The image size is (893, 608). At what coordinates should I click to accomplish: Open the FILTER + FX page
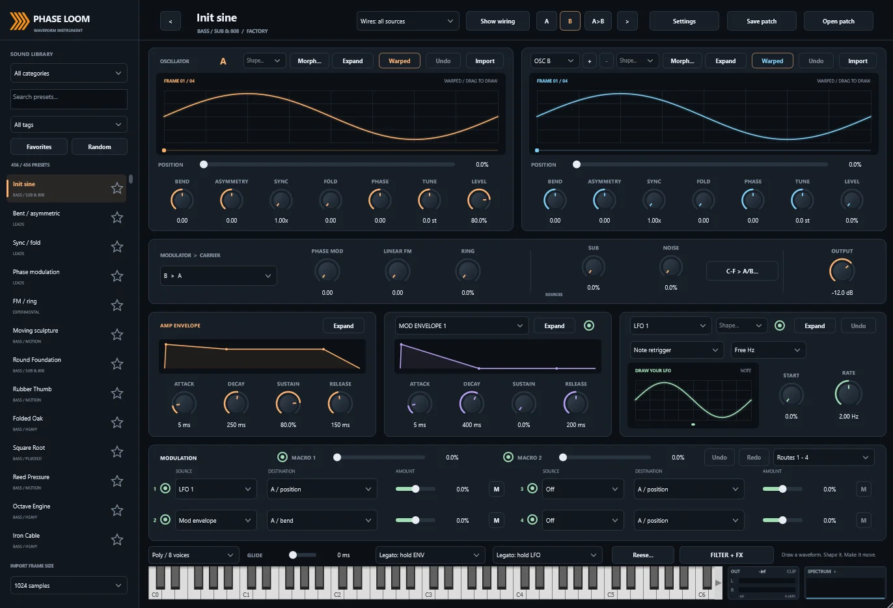point(726,555)
